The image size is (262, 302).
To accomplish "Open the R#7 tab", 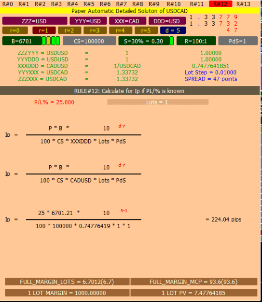I will [122, 4].
